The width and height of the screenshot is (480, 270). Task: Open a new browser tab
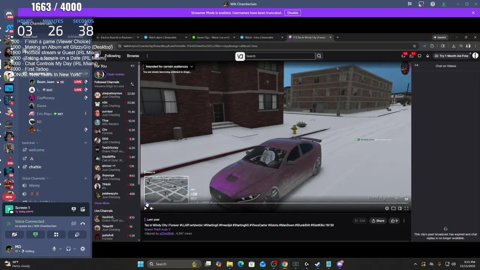[x=337, y=37]
